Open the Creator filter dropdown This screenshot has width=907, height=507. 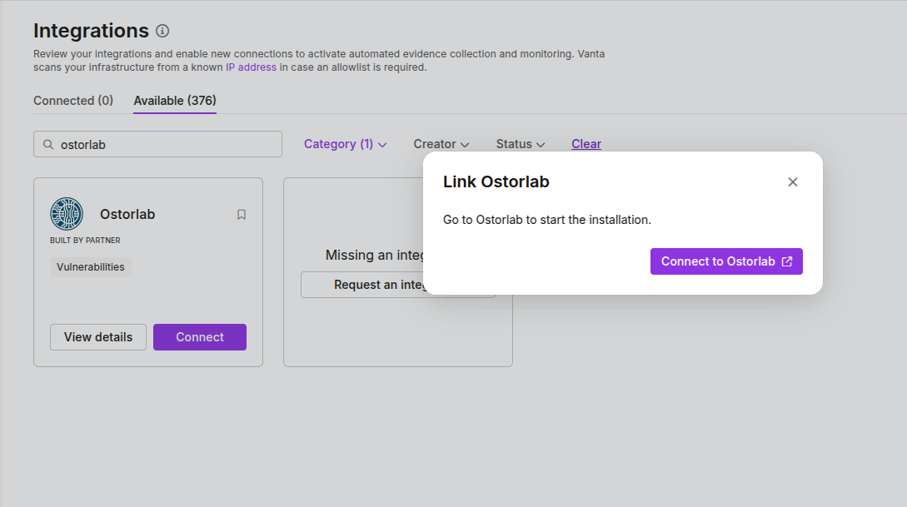coord(441,144)
